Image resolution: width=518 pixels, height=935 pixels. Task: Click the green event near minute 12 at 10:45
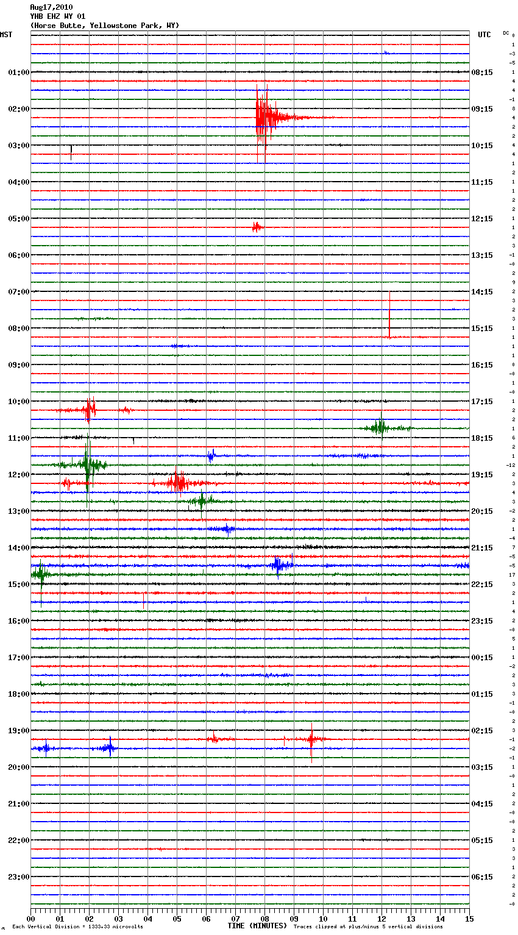pyautogui.click(x=383, y=428)
